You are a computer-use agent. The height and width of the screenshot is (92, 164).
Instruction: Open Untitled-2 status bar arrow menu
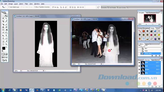[x=101, y=64]
